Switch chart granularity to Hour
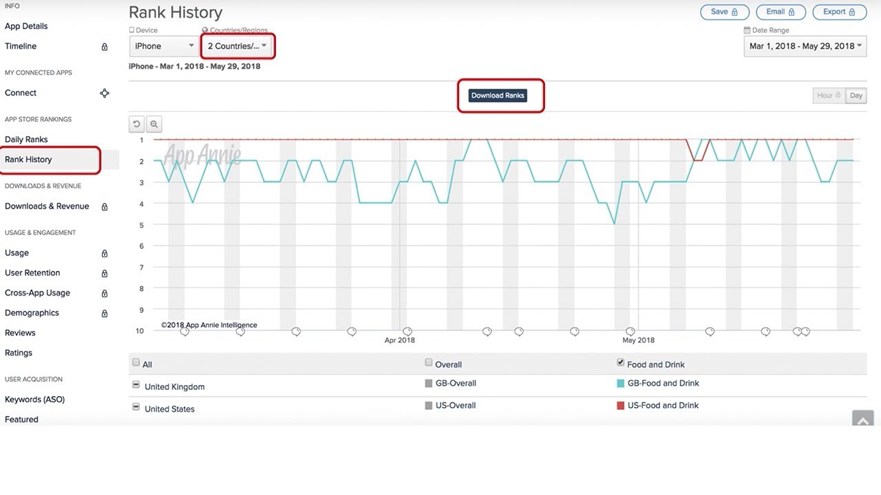This screenshot has height=495, width=881. point(829,96)
